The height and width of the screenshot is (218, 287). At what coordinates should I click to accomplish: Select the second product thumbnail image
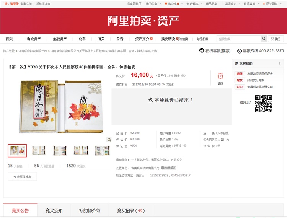coord(39,150)
